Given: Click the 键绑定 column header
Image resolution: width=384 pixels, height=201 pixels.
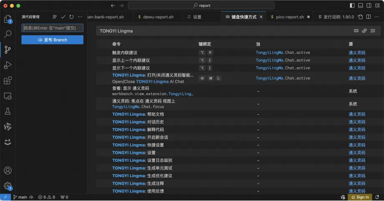Looking at the screenshot, I should [205, 44].
